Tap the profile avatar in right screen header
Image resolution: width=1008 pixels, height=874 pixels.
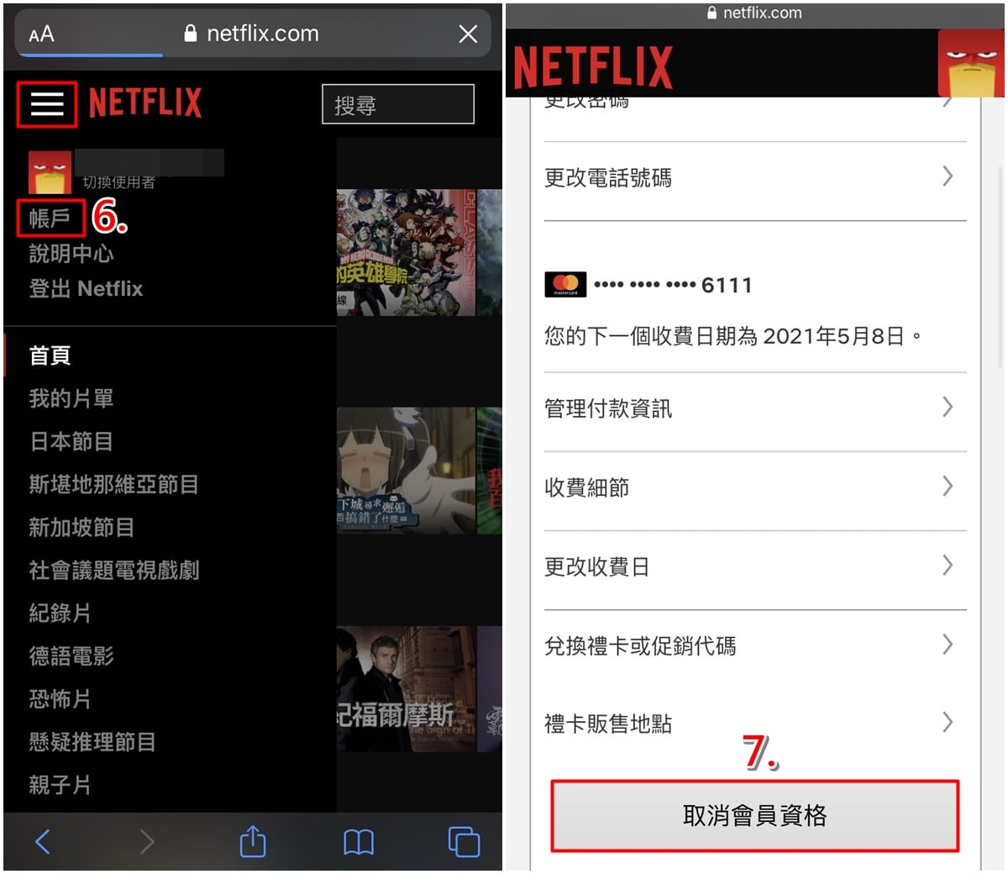pyautogui.click(x=971, y=63)
